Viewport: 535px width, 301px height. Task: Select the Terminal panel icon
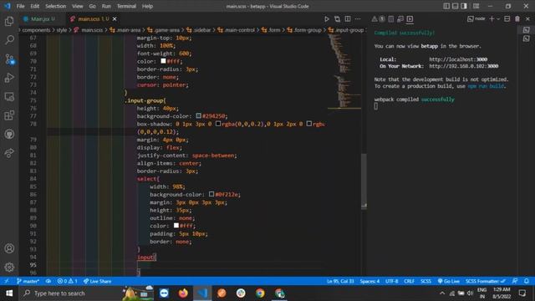(410, 19)
